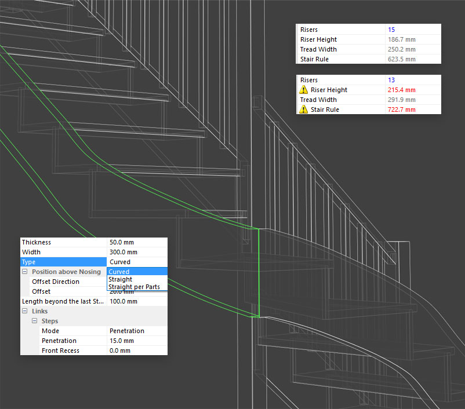Edit the Thickness value 50.0 mm
The image size is (465, 409).
137,242
